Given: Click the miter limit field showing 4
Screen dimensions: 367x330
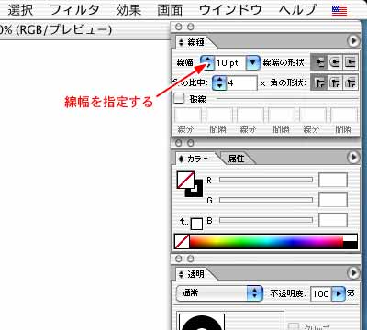Looking at the screenshot, I should pyautogui.click(x=241, y=82).
